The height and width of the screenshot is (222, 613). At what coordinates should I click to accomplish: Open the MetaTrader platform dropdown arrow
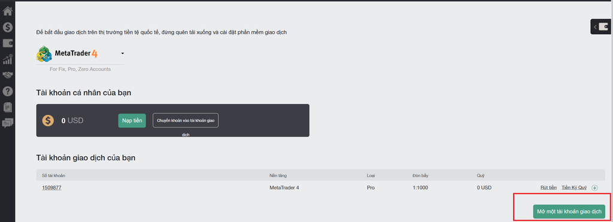coord(122,53)
